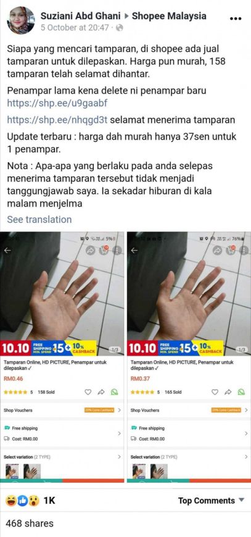Image resolution: width=251 pixels, height=537 pixels.
Task: Select first variation thumbnail in left listing
Action: tap(13, 471)
